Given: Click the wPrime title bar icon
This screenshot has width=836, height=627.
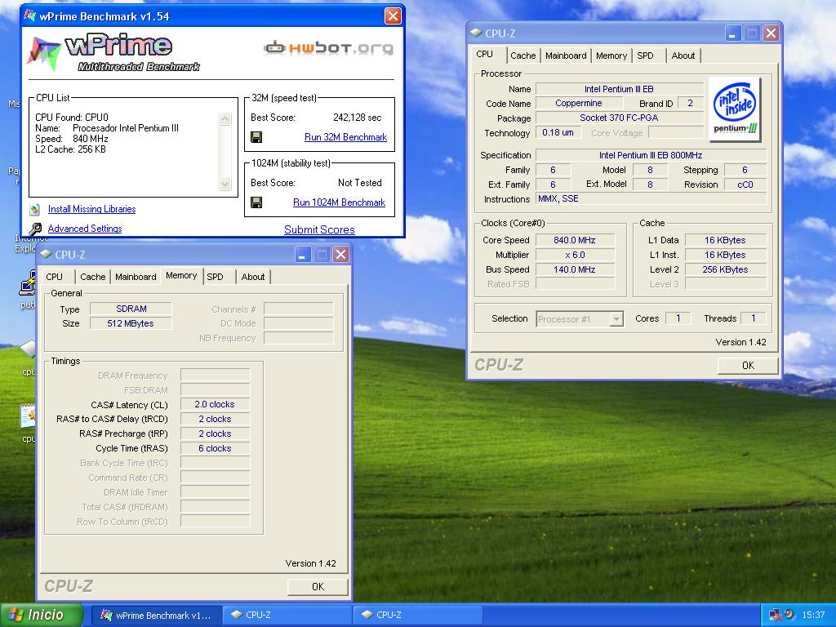Looking at the screenshot, I should (30, 16).
